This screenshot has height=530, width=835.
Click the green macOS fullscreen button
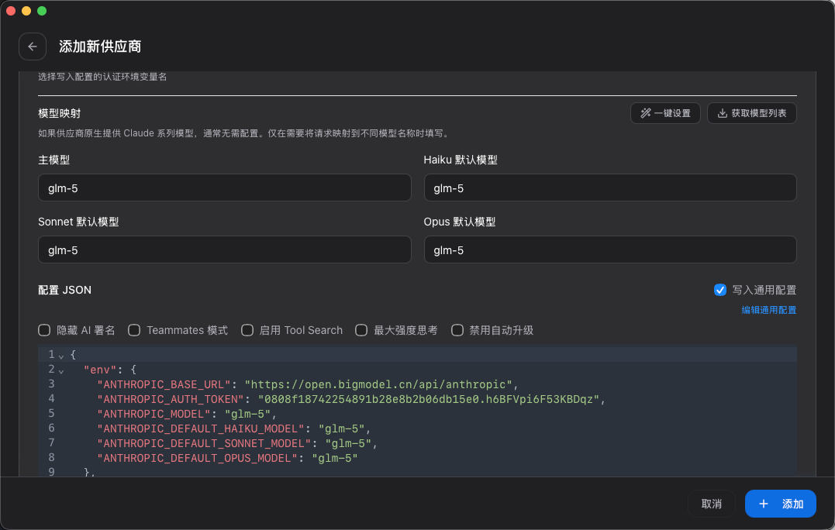click(x=42, y=11)
